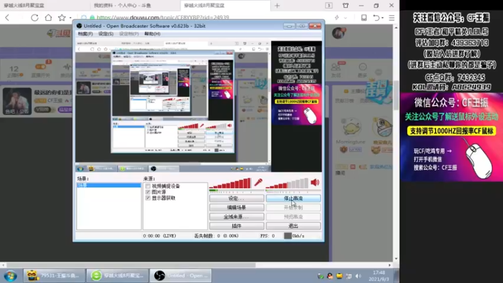Expand the bookmark star dropdown arrow
This screenshot has width=503, height=283.
tap(70, 18)
